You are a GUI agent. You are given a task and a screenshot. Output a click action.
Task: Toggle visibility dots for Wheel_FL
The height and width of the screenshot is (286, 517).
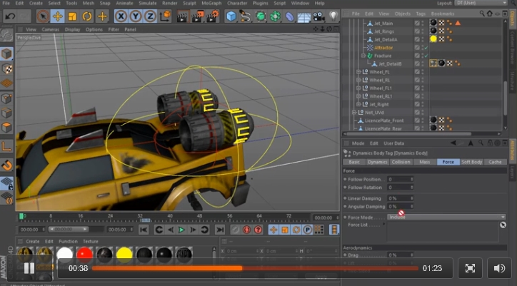point(422,72)
